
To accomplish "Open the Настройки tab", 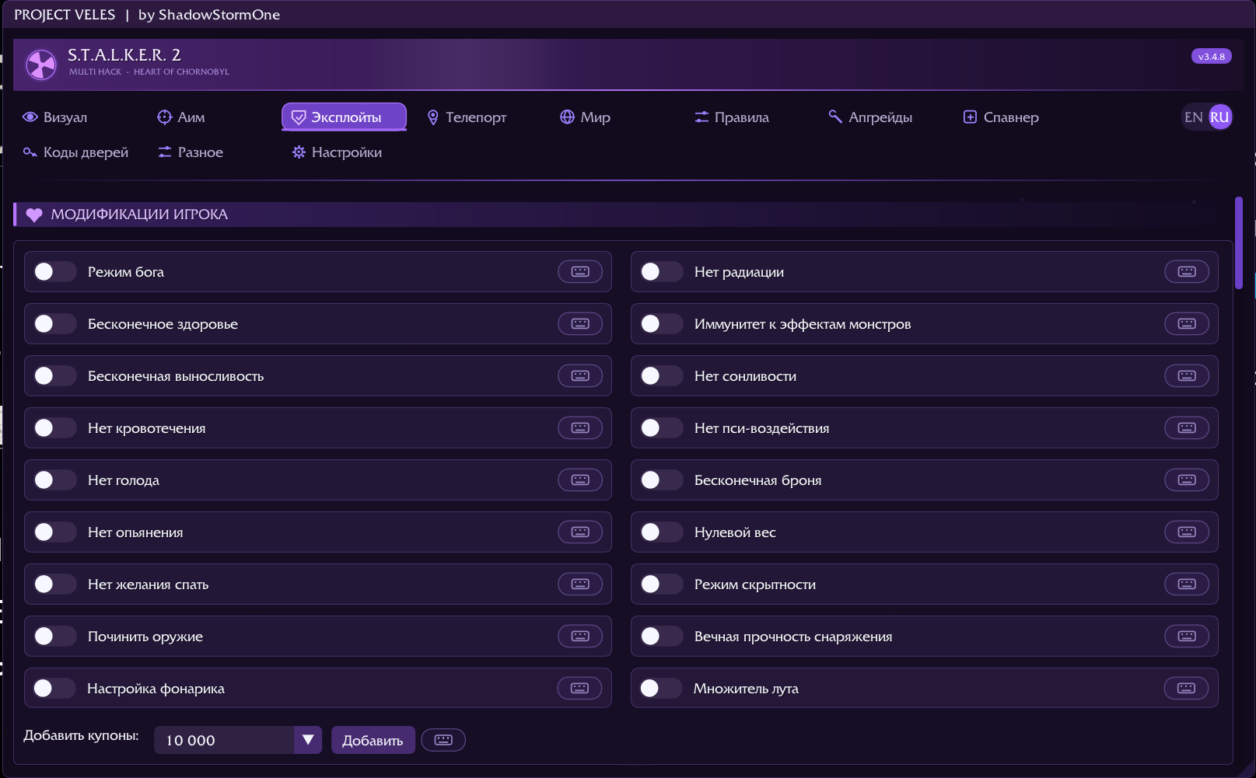I will [x=337, y=152].
